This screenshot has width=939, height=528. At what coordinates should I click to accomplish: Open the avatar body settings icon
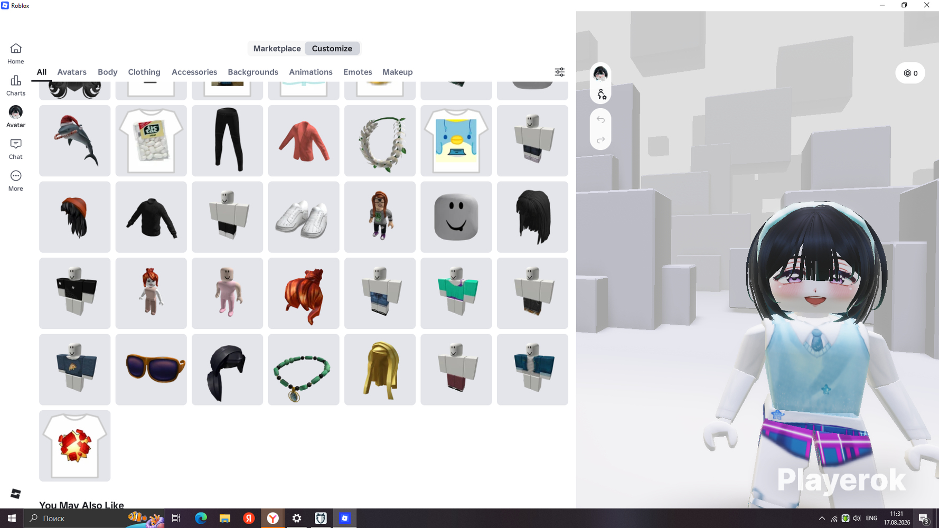(601, 95)
